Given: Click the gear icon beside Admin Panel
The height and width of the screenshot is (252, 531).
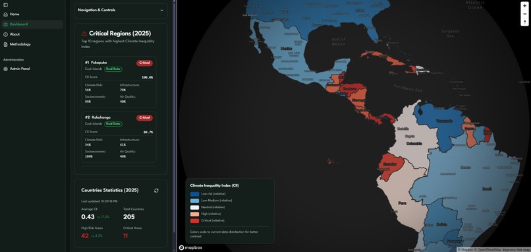Looking at the screenshot, I should pos(5,69).
